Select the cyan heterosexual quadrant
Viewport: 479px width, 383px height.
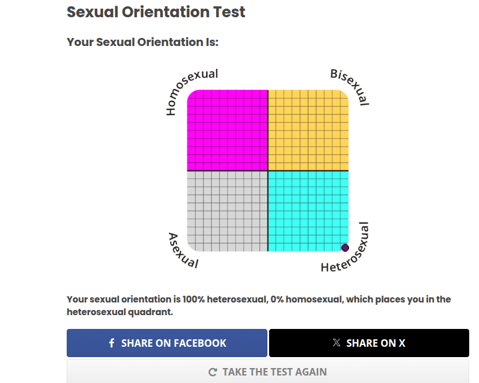tap(308, 211)
